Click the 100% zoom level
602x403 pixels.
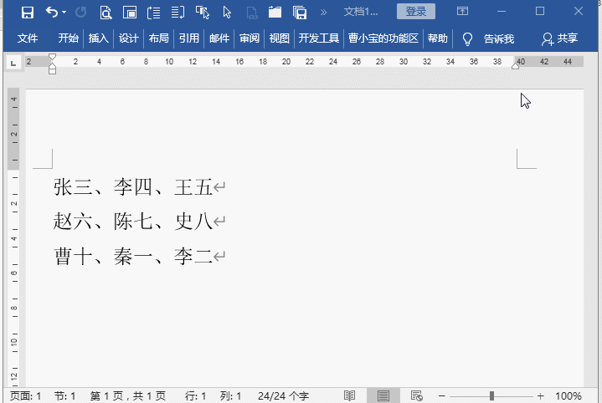[x=569, y=395]
